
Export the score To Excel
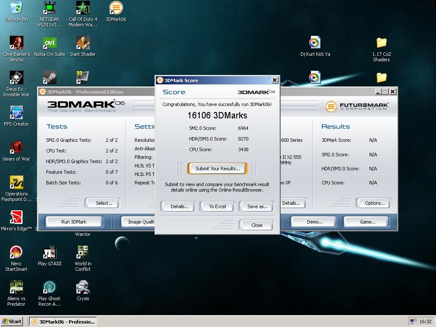[218, 207]
